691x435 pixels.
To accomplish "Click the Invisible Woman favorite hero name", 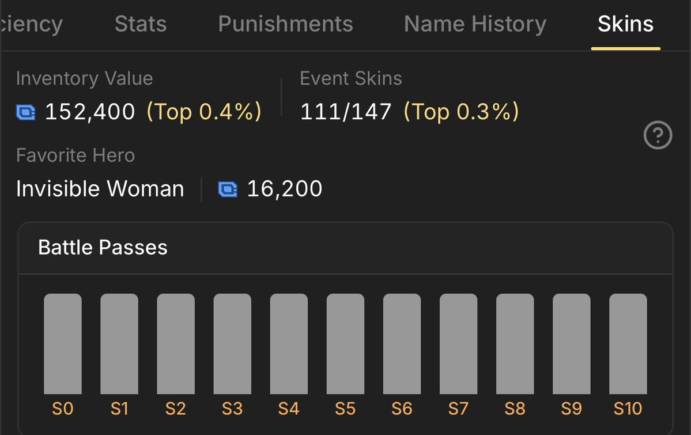I will [x=100, y=188].
